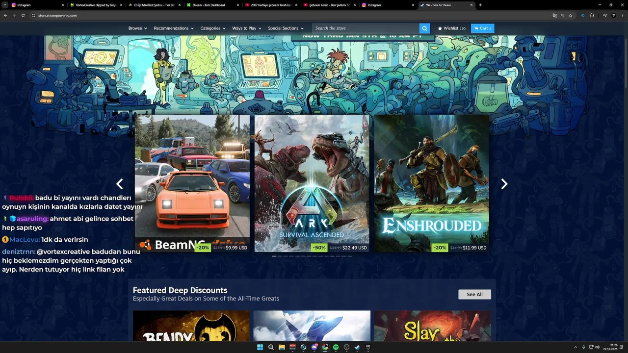This screenshot has width=628, height=353.
Task: Open browser extensions puzzle icon
Action: coord(592,15)
